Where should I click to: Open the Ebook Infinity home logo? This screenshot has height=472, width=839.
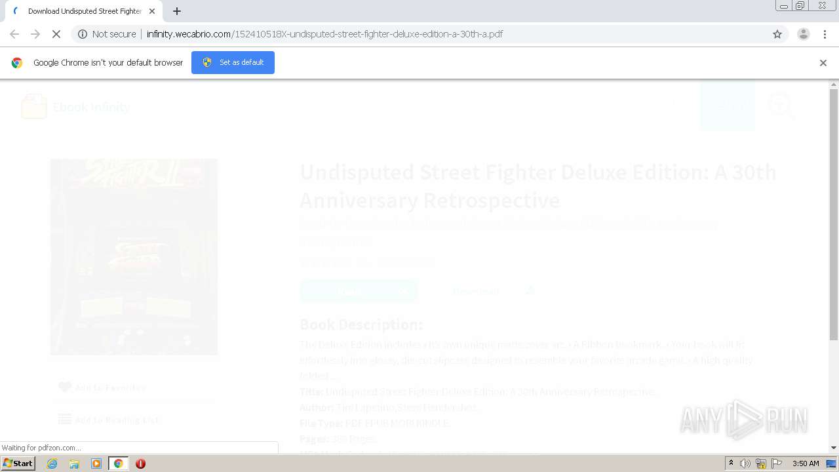75,107
